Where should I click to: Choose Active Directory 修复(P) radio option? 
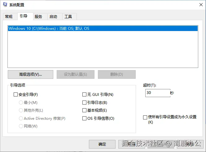[x=21, y=118]
